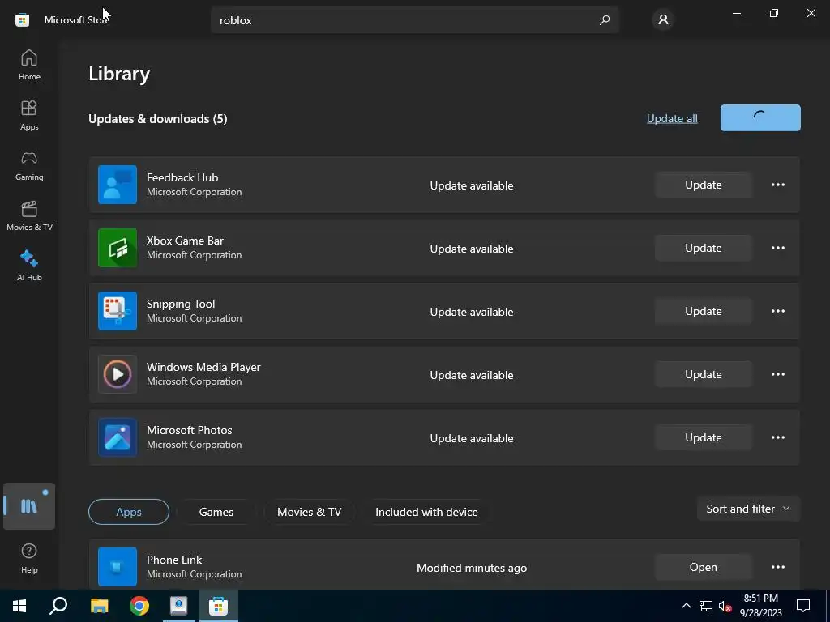Click the loading Get updates button
Viewport: 830px width, 622px height.
760,117
